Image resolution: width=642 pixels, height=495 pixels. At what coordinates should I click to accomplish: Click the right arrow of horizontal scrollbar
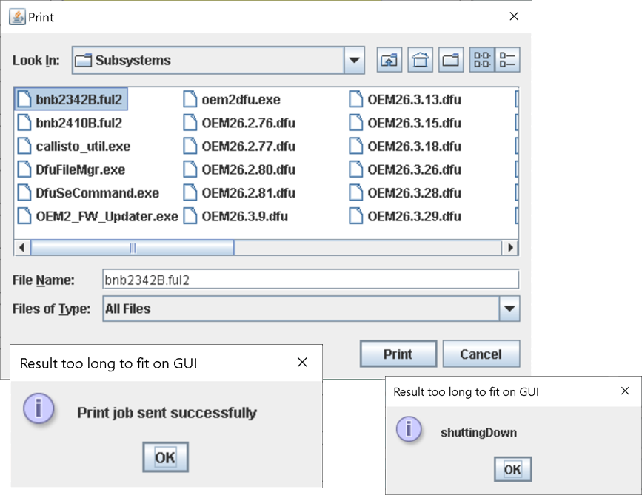coord(509,248)
